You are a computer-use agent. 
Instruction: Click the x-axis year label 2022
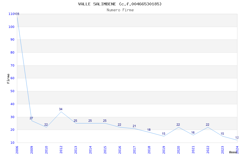(x=208, y=150)
